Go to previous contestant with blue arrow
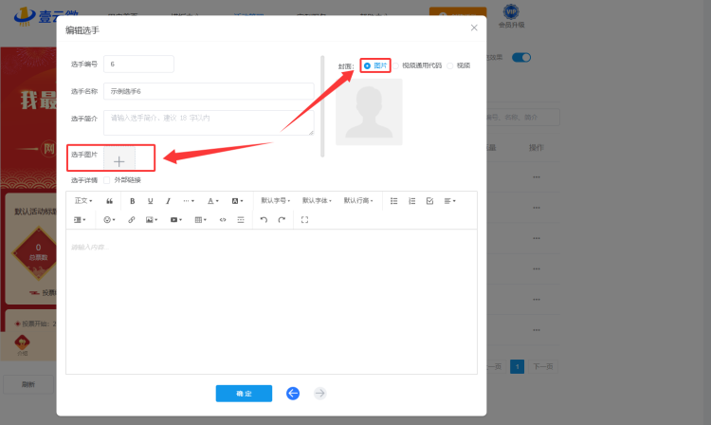Image resolution: width=711 pixels, height=425 pixels. point(293,393)
